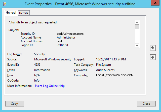The width and height of the screenshot is (161, 112).
Task: Click the 'Computer:' label
Action: tap(81, 75)
